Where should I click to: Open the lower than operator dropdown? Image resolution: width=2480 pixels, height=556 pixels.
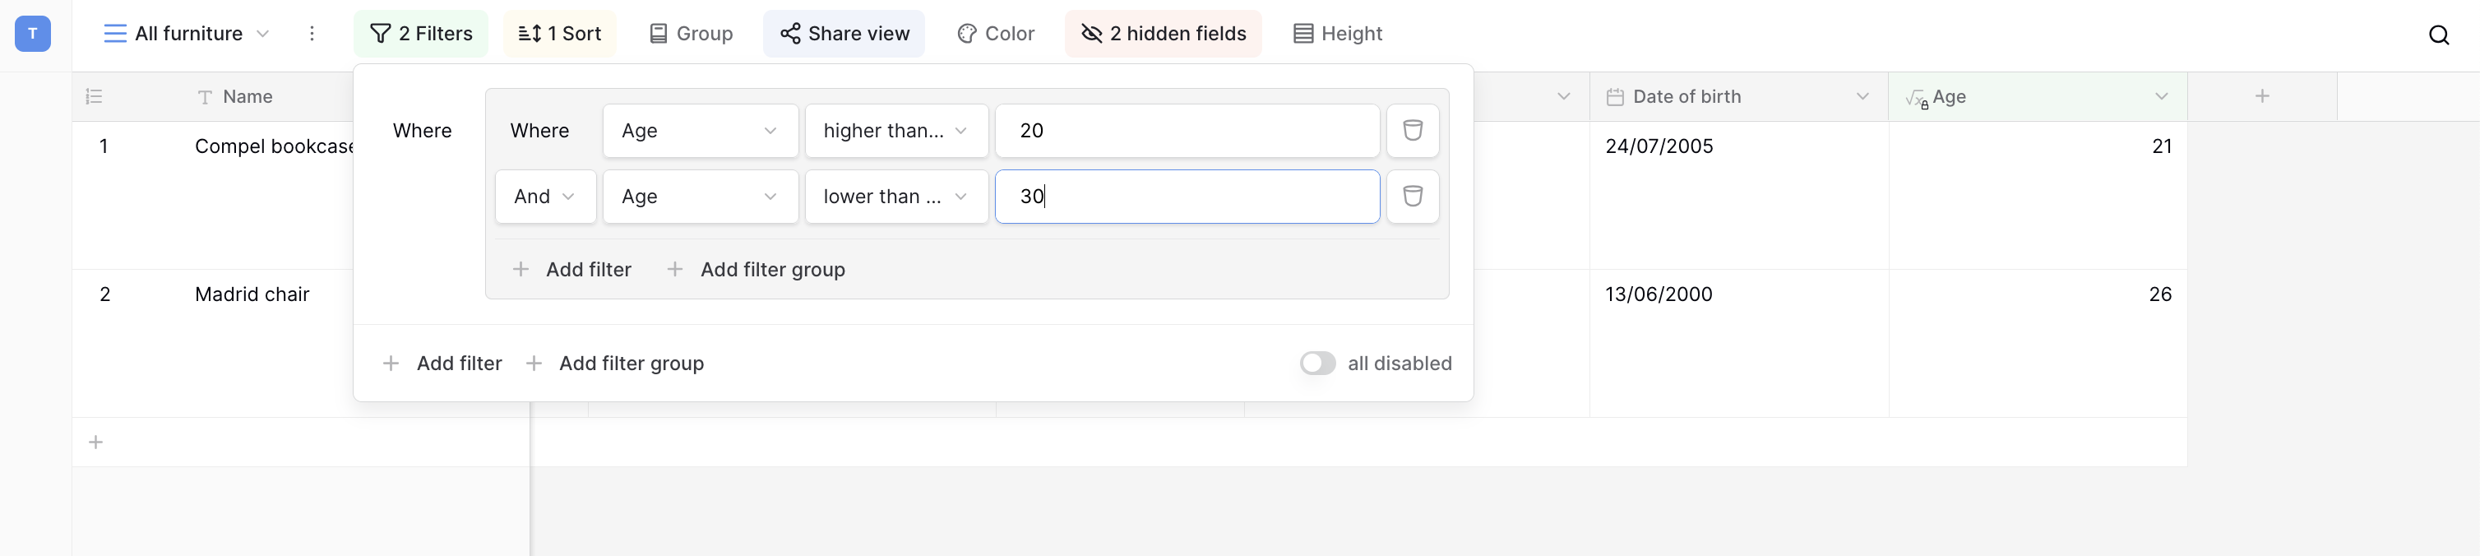click(895, 197)
